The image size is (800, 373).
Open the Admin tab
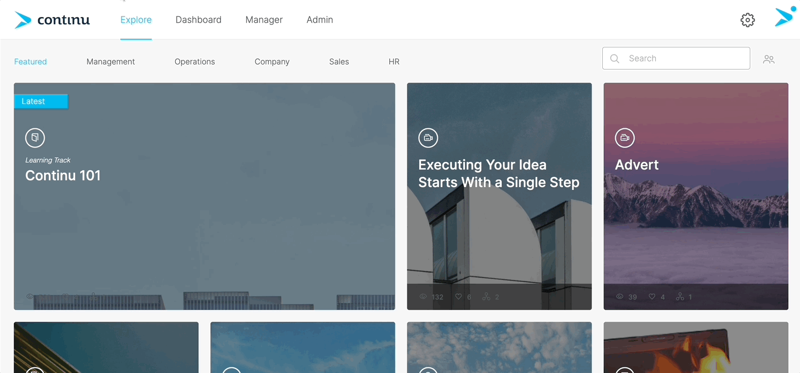pyautogui.click(x=320, y=20)
